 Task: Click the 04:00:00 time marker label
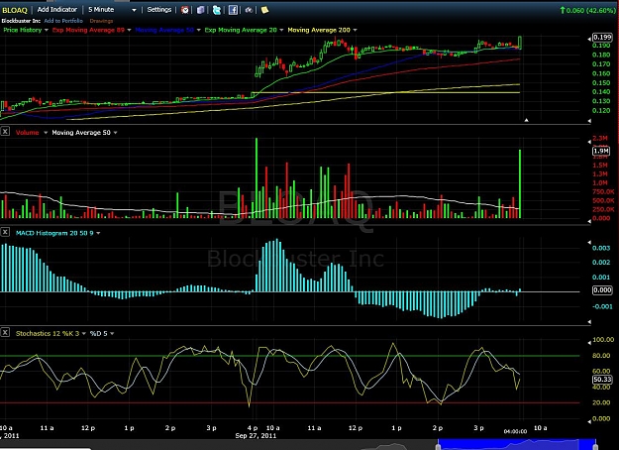(x=515, y=431)
